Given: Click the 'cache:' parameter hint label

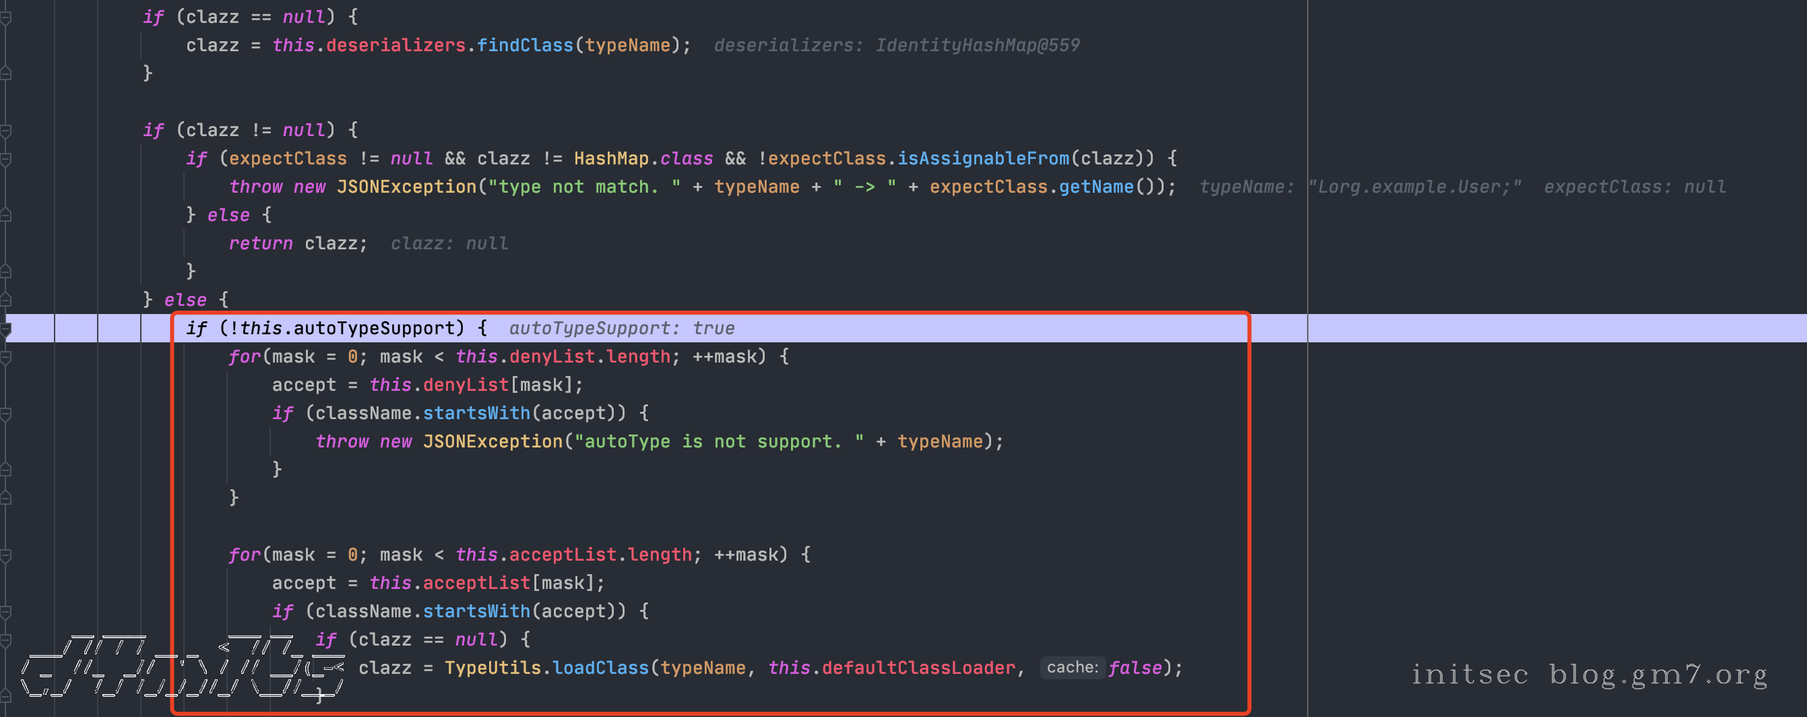Looking at the screenshot, I should [1072, 667].
